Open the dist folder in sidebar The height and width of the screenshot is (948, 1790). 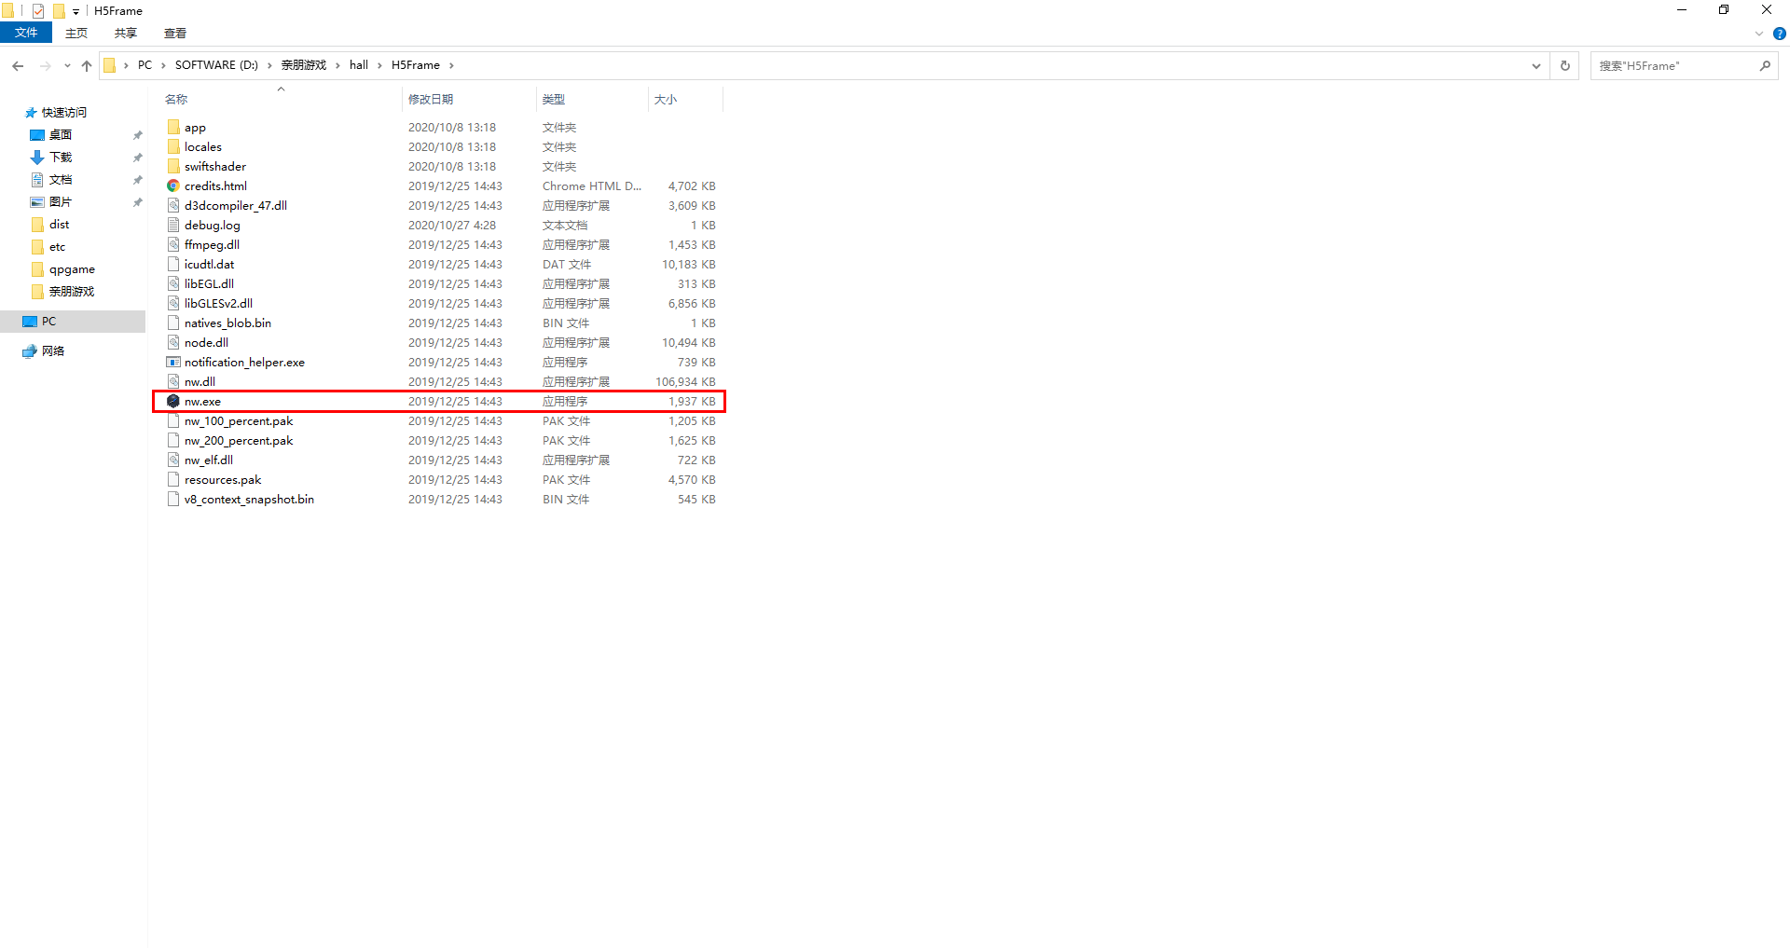pos(50,224)
